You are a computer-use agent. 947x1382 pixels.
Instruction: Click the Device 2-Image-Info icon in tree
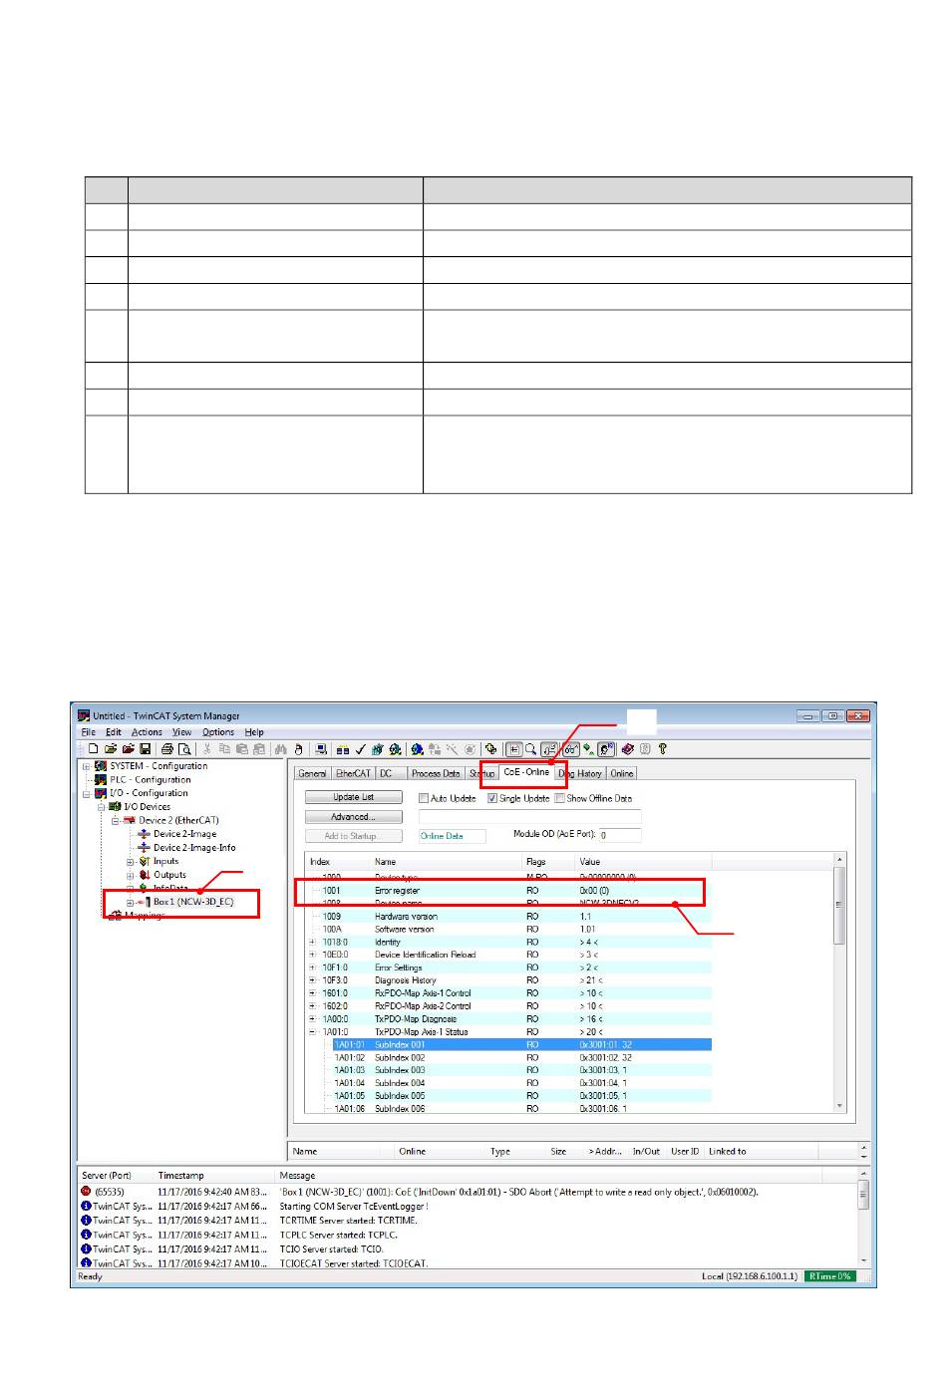coord(144,848)
